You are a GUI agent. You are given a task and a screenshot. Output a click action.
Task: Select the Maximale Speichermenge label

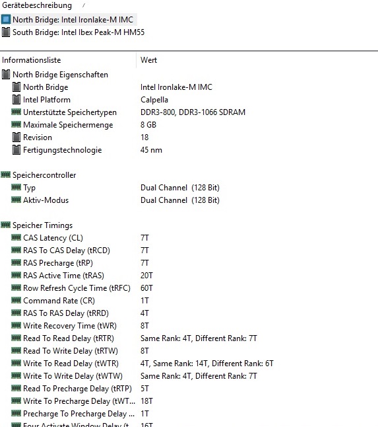68,125
